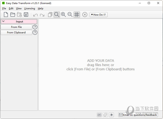
Task: Click the overlapping windows icon in status bar
Action: [x=105, y=115]
